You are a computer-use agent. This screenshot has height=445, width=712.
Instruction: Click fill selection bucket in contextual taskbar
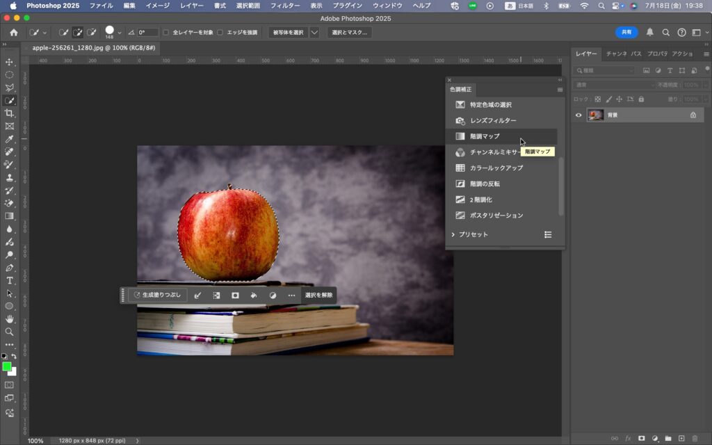(x=254, y=295)
